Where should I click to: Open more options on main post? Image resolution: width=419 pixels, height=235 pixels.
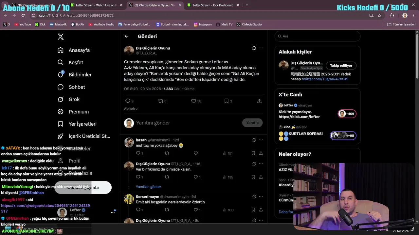click(261, 48)
